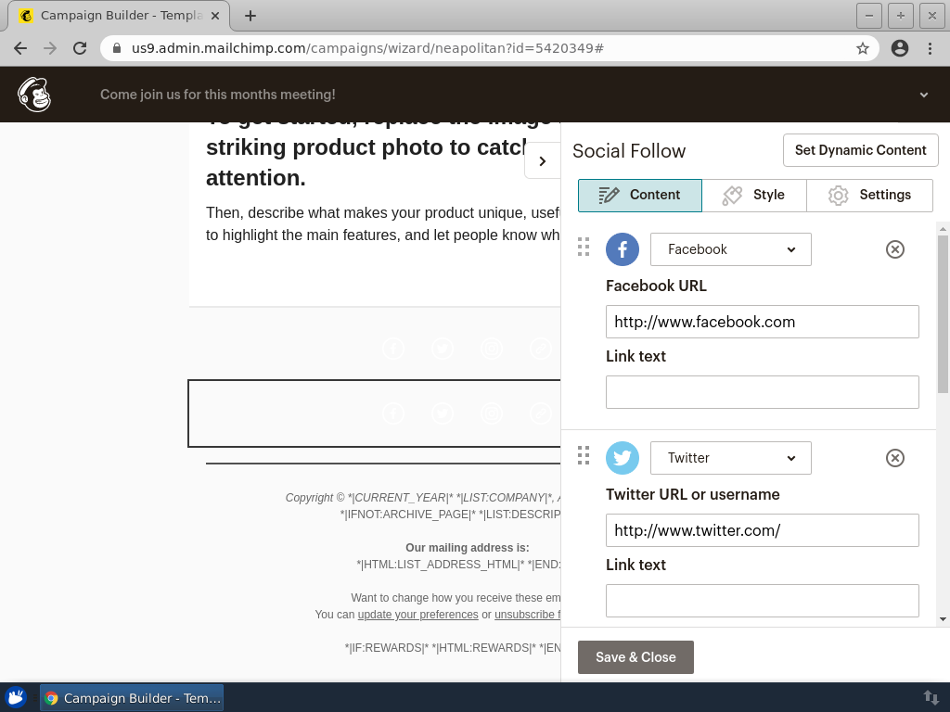950x712 pixels.
Task: Collapse editor panel with arrow button
Action: point(543,161)
